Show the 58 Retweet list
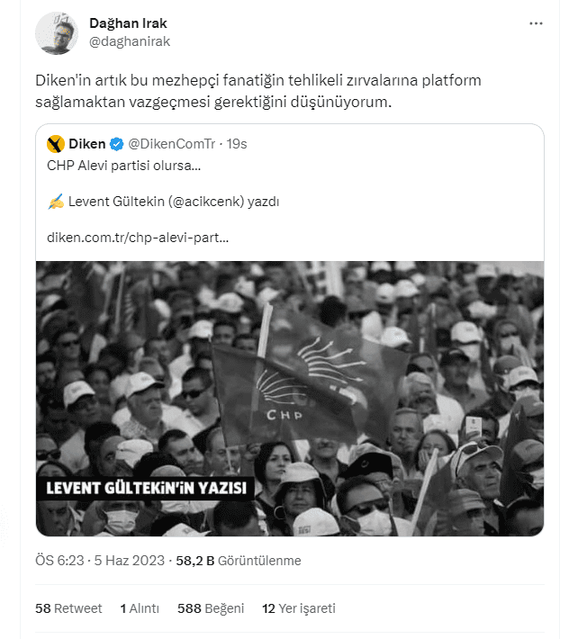578x639 pixels. (68, 608)
